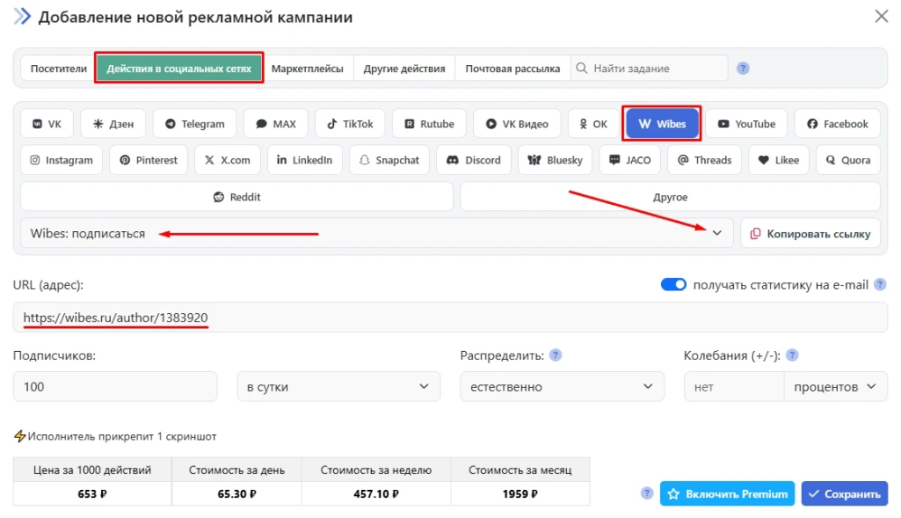Click Исполнитель прикрепит 1 скриншот note
The width and height of the screenshot is (901, 518).
[x=115, y=436]
